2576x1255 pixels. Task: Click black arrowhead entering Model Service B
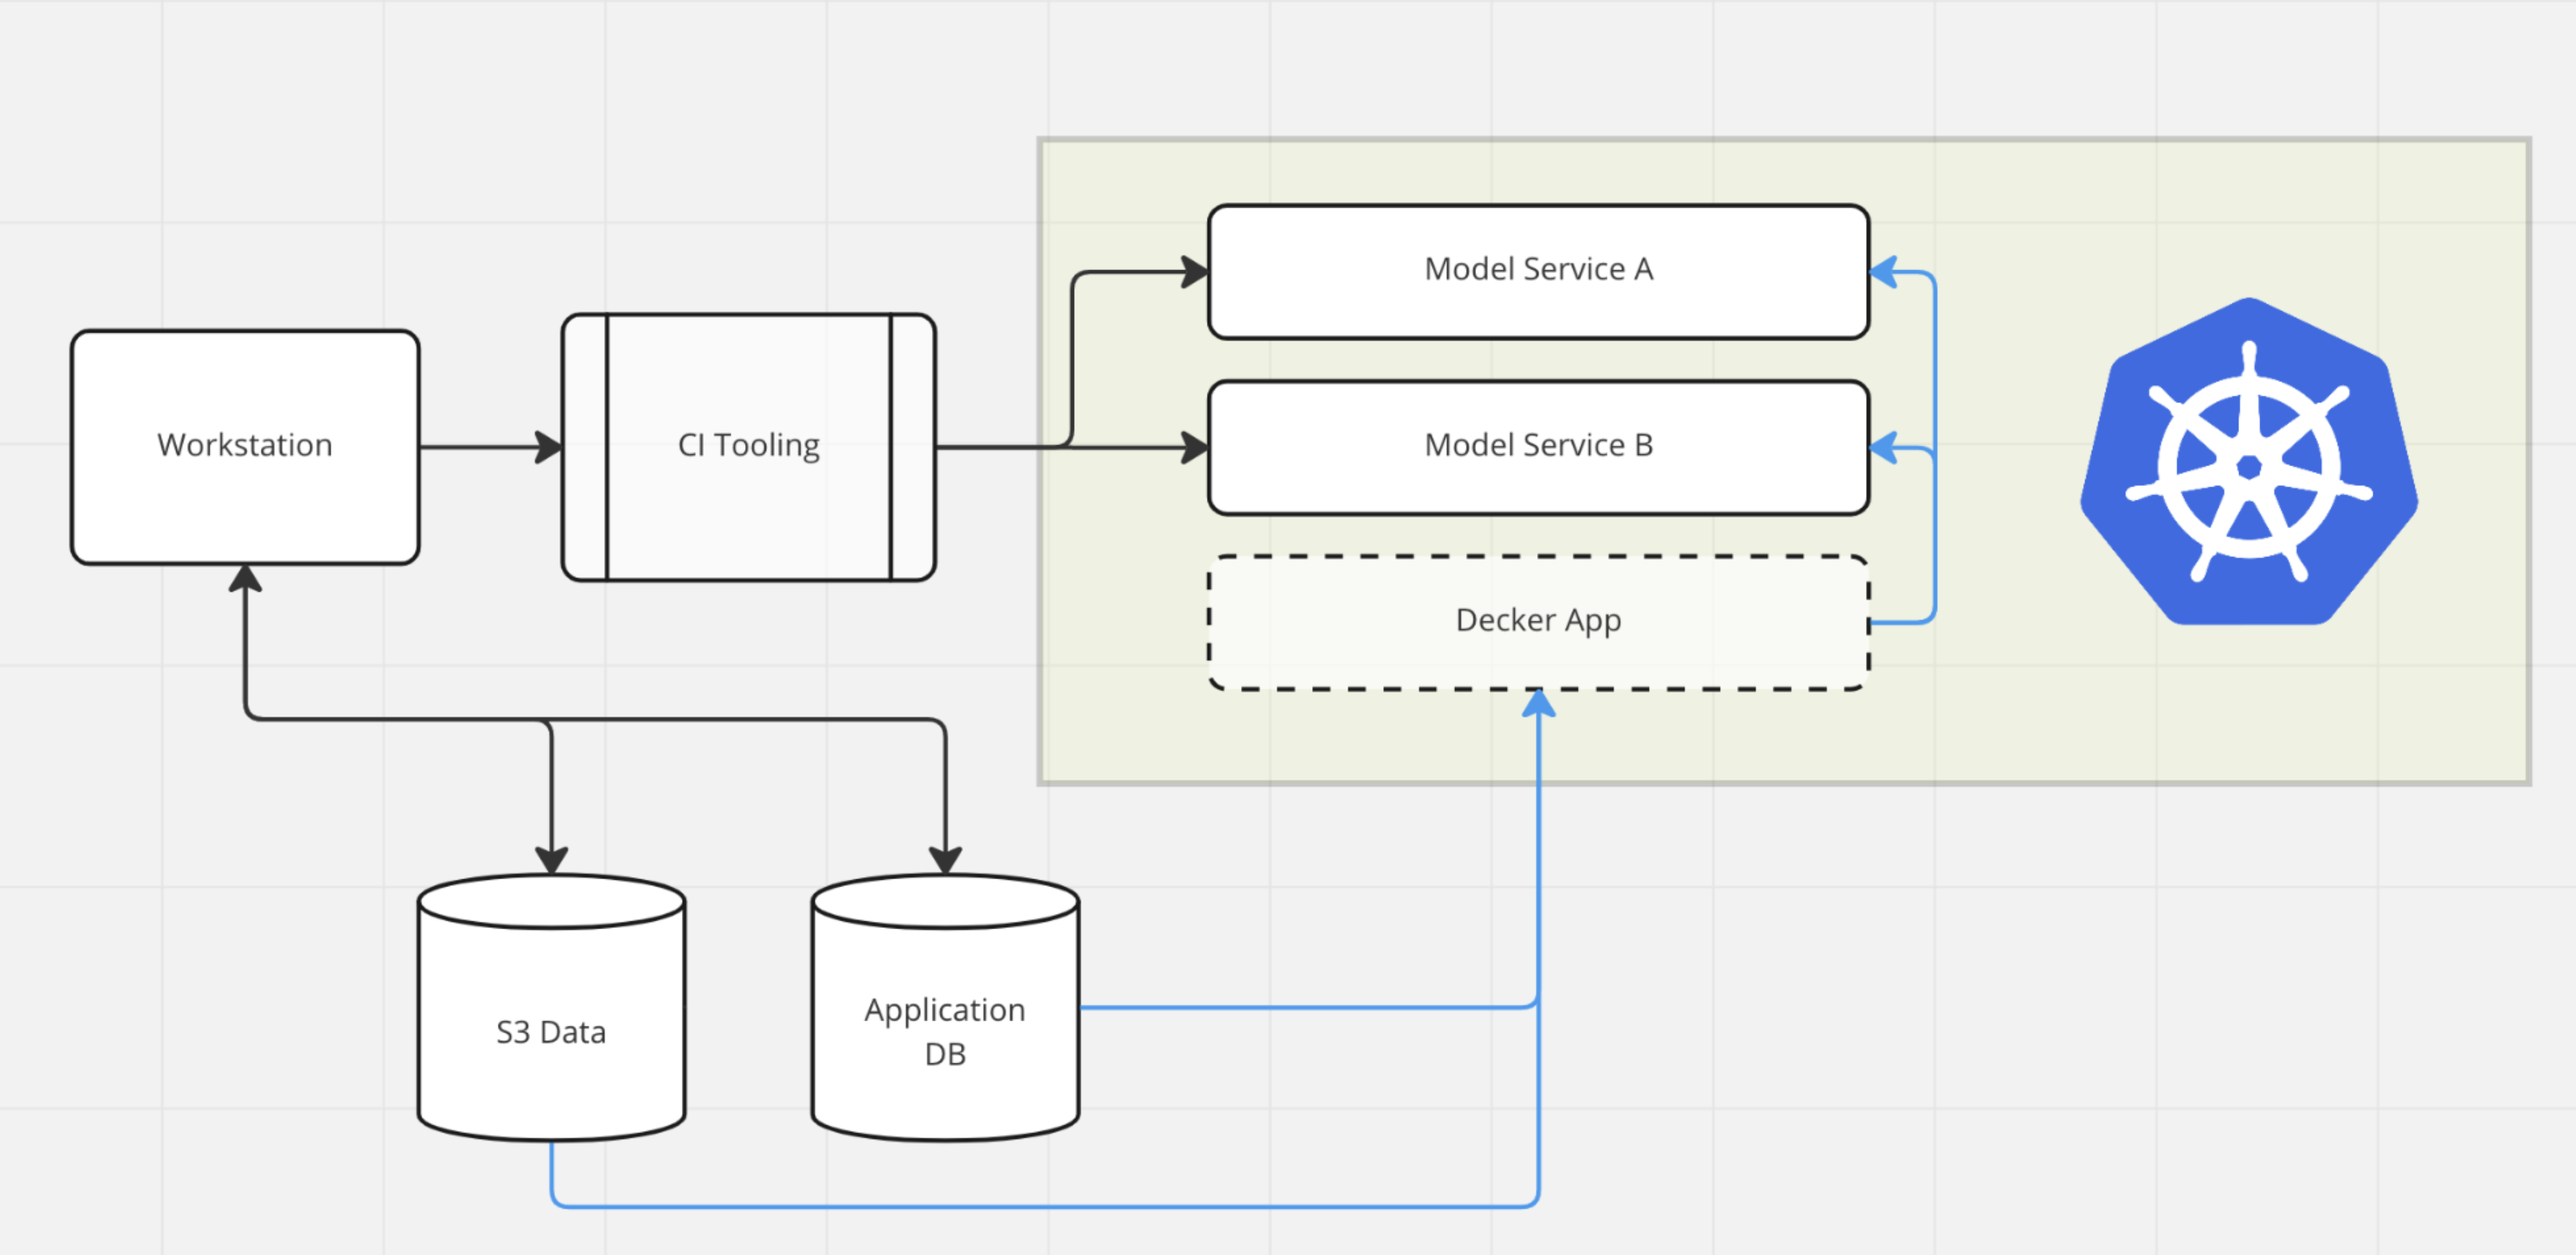coord(1194,447)
